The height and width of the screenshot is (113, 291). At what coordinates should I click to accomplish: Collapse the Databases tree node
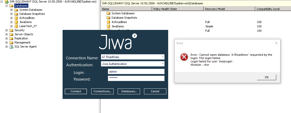[6, 6]
